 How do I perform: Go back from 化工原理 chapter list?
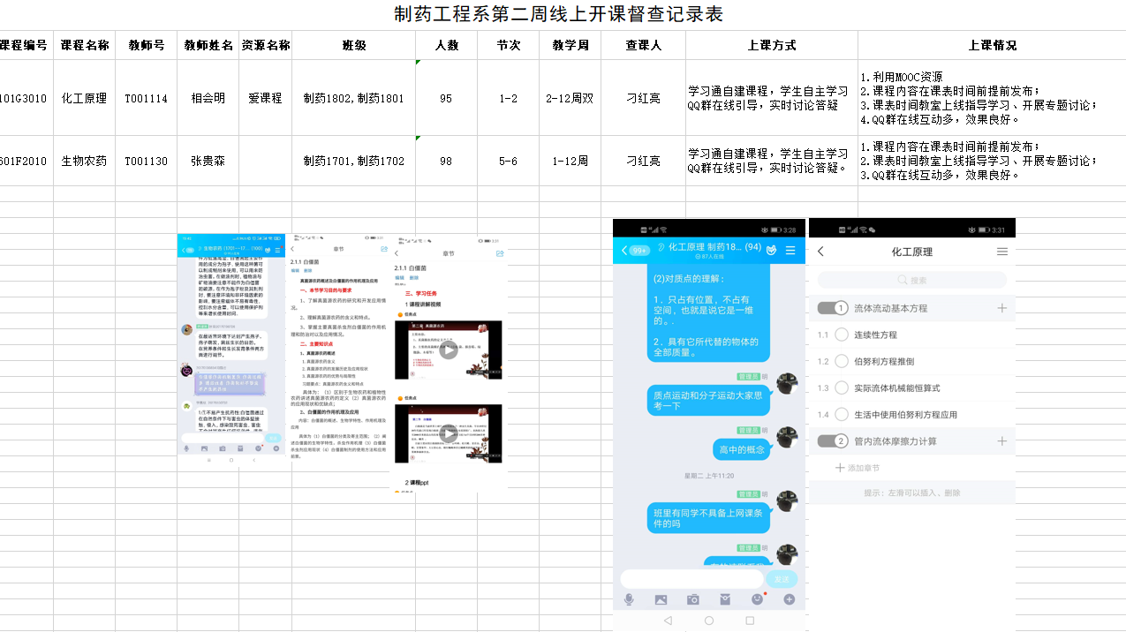820,252
